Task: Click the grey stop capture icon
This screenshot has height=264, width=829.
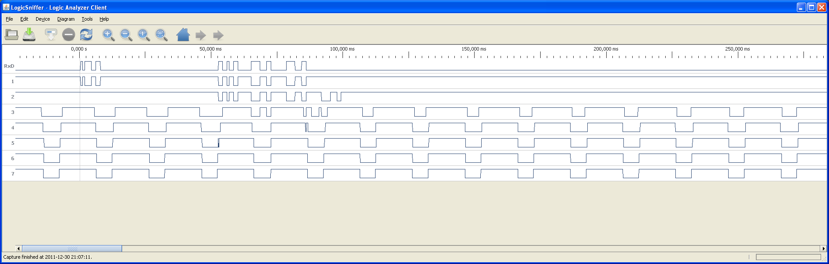Action: point(69,35)
